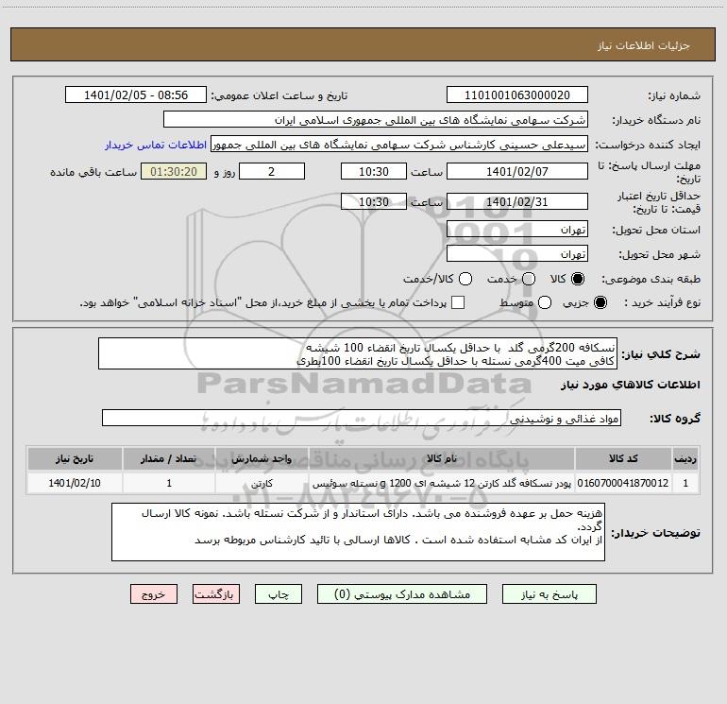Click the ساعت باقی مانده label
This screenshot has height=704, width=727.
click(x=93, y=172)
